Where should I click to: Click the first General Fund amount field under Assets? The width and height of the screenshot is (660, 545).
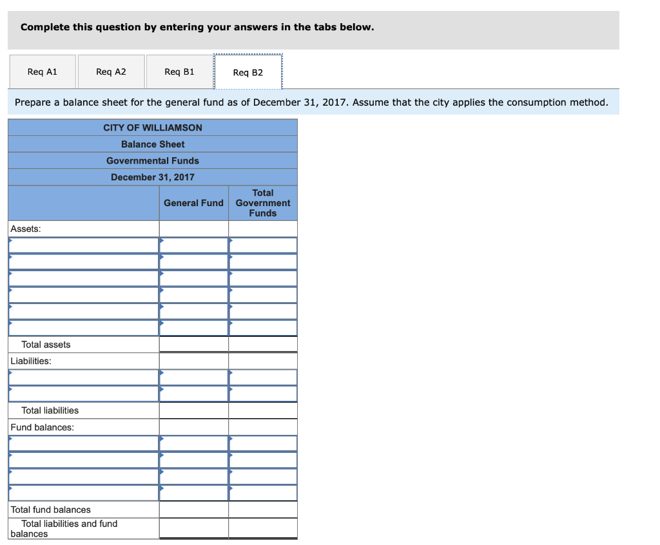(x=193, y=245)
